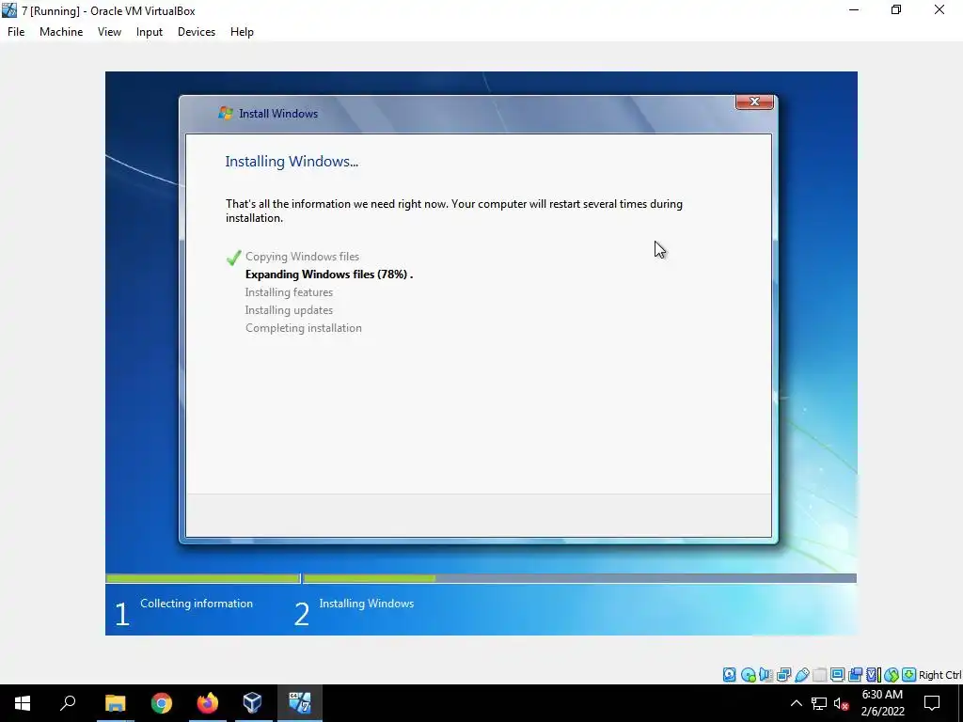Click the USB devices indicator icon

tap(801, 675)
